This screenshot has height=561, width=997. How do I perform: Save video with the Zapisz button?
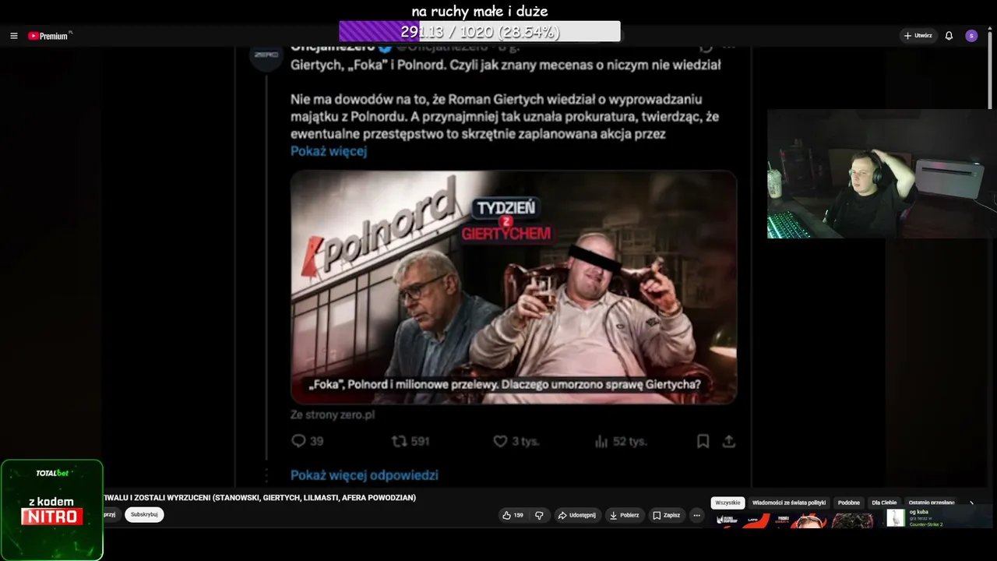click(667, 515)
